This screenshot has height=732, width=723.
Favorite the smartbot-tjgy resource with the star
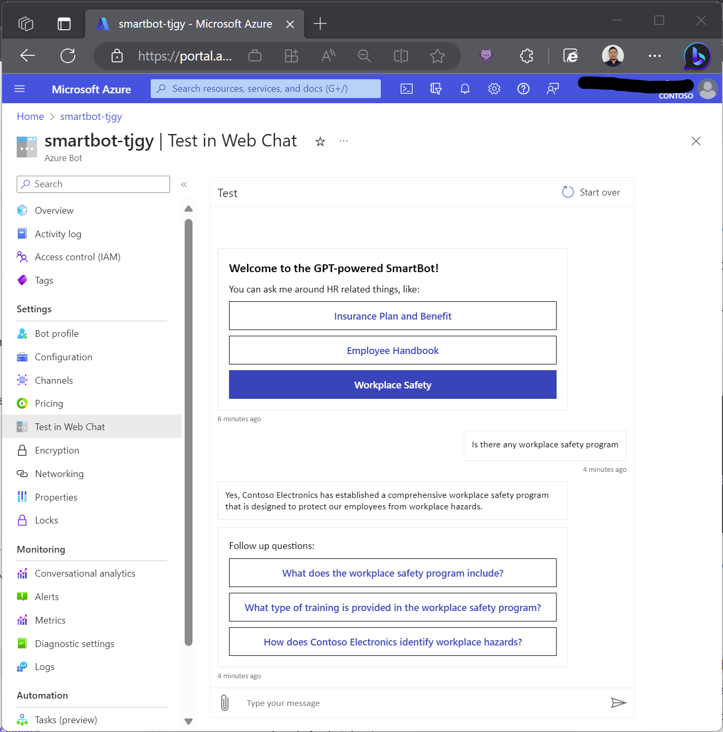tap(320, 141)
